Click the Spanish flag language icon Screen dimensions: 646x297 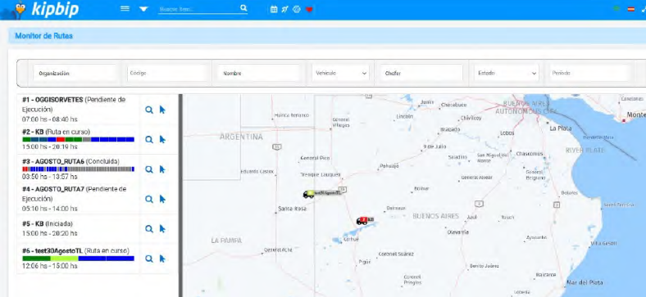pos(630,9)
